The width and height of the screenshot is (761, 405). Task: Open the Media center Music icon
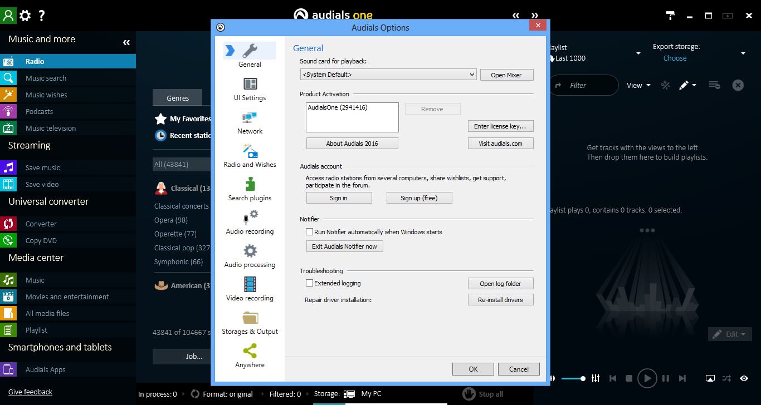pyautogui.click(x=8, y=280)
